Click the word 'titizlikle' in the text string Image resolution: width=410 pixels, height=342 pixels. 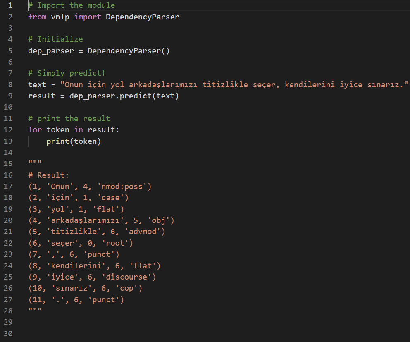coord(224,85)
